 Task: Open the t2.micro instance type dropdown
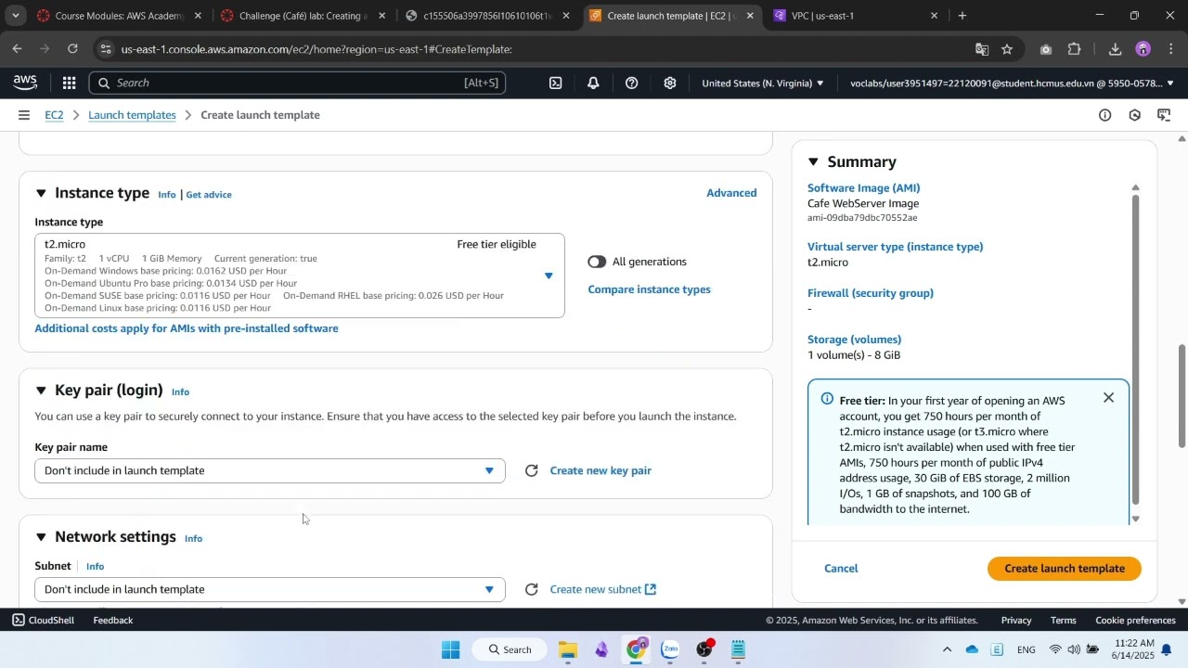300,276
